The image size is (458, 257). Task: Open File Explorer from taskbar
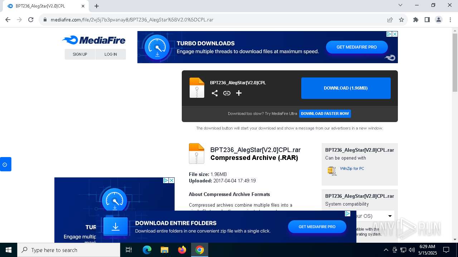click(x=164, y=250)
